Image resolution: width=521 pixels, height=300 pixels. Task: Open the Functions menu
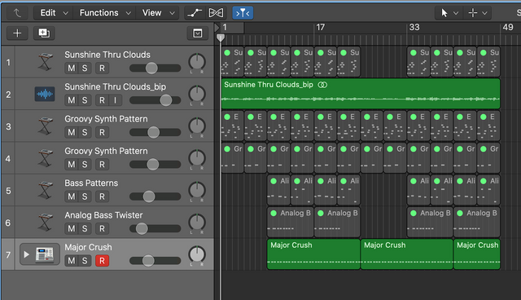tap(104, 13)
